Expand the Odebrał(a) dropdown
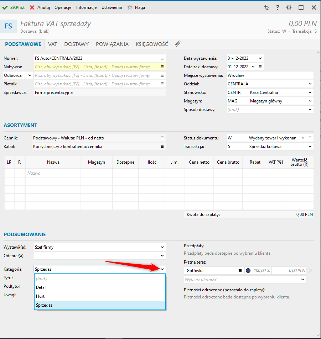 [x=162, y=255]
